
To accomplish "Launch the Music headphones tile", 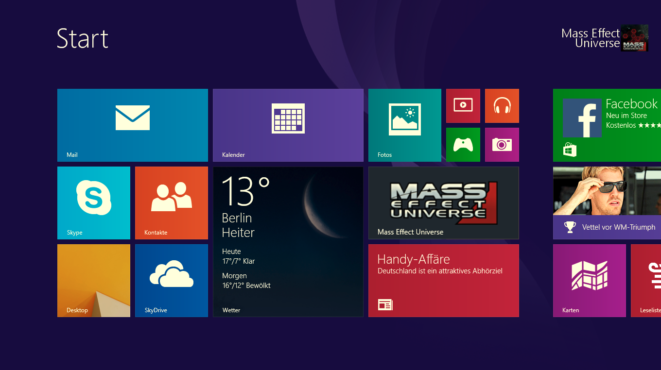I will (x=502, y=105).
